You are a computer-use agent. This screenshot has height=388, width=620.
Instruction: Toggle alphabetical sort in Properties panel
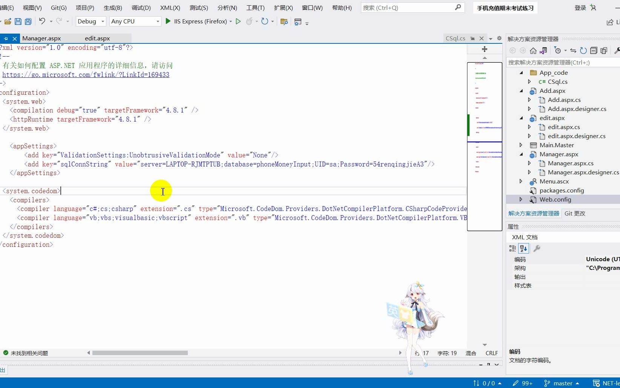pos(523,248)
